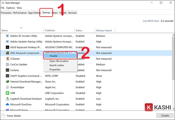Sort by the Startup impact column header

click(105, 30)
